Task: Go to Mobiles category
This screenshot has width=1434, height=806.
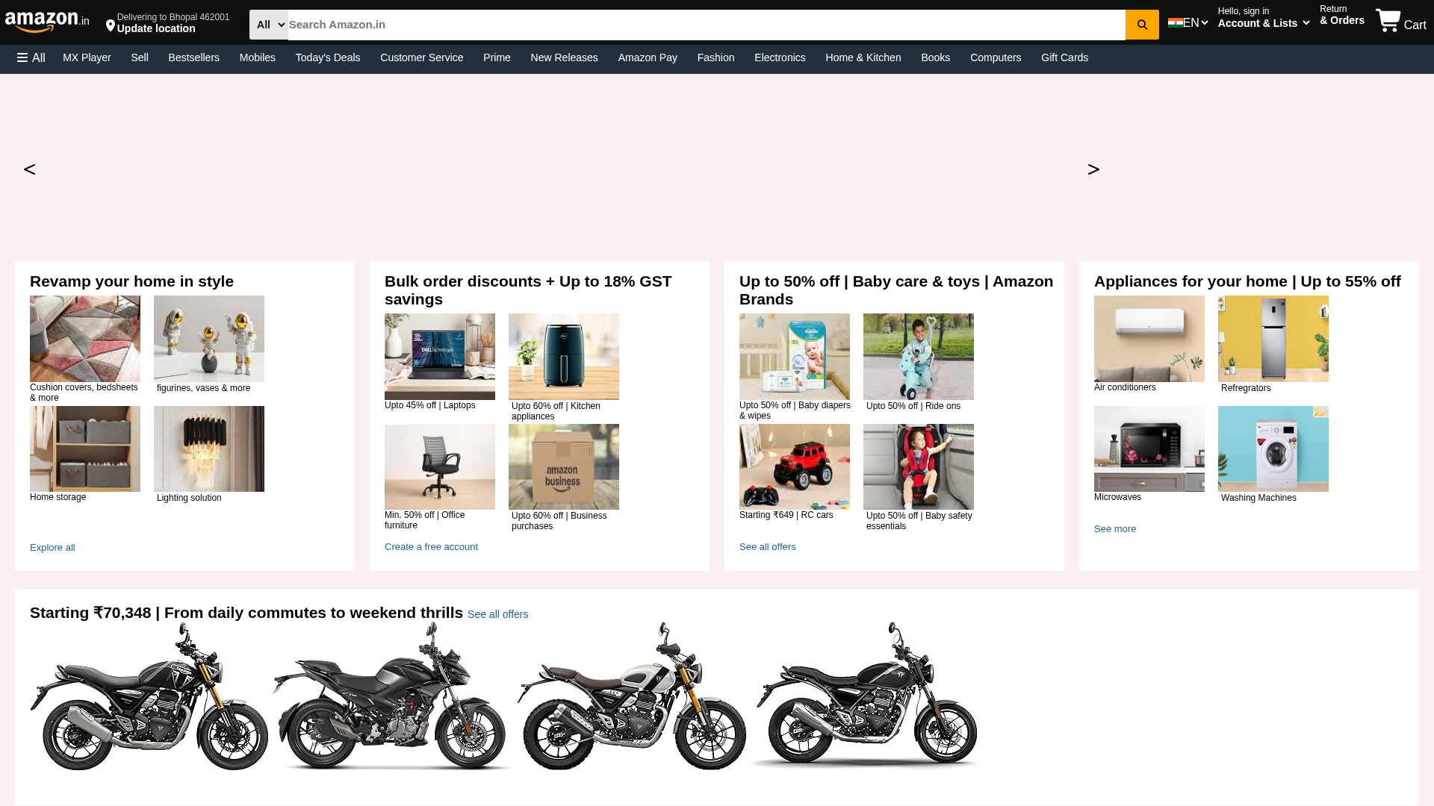Action: pyautogui.click(x=258, y=57)
